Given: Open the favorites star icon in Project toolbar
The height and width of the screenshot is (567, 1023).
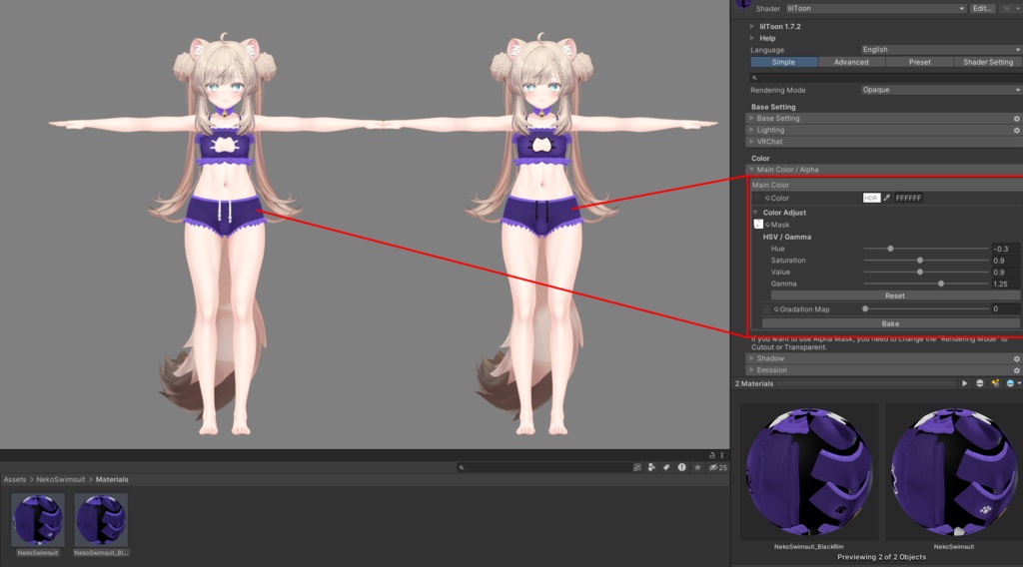Looking at the screenshot, I should click(x=697, y=467).
